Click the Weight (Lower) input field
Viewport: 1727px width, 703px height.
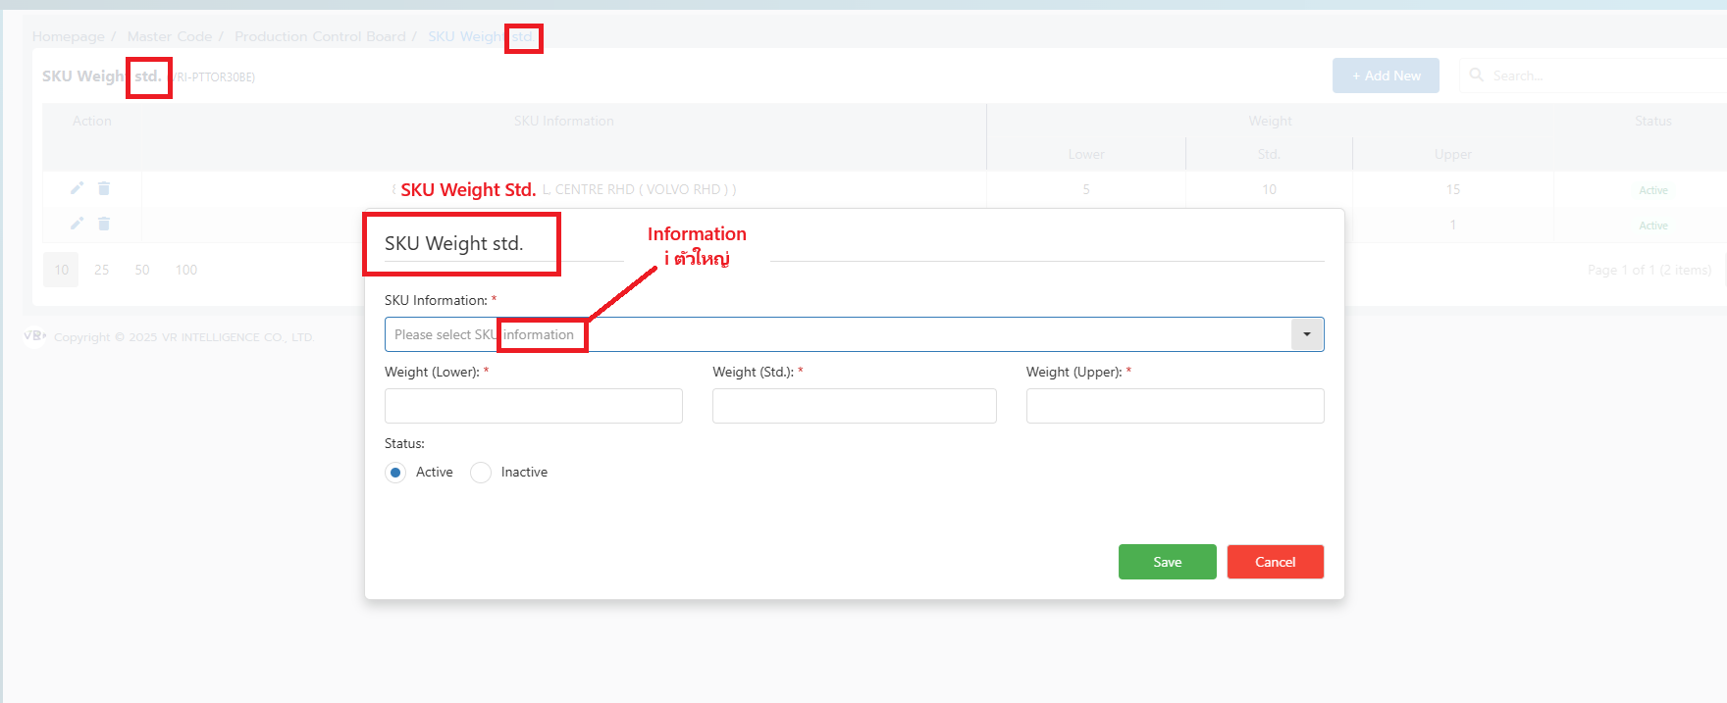[533, 406]
